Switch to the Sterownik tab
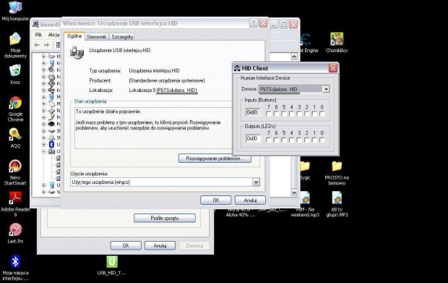Viewport: 448px width, 283px height. pyautogui.click(x=97, y=37)
